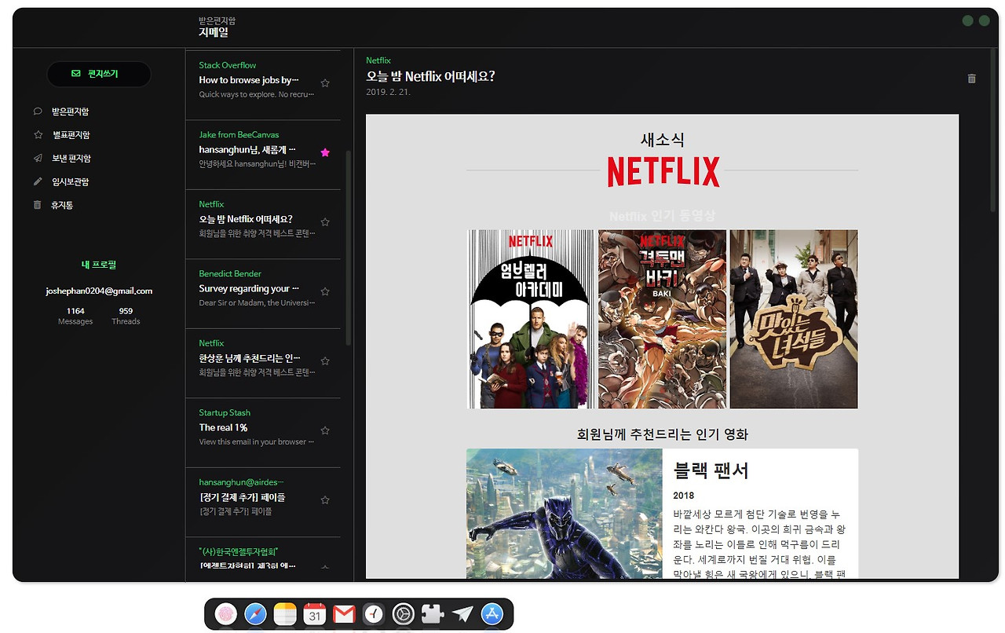Click the 맛있는 녀석들 poster thumbnail
1005x633 pixels.
click(x=794, y=319)
